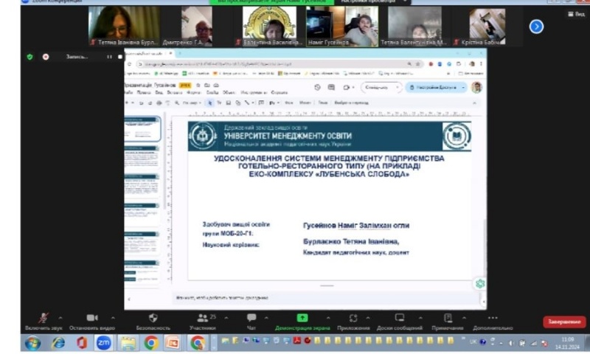Image resolution: width=590 pixels, height=354 pixels.
Task: Open Примечания notes in Zoom
Action: pos(448,322)
